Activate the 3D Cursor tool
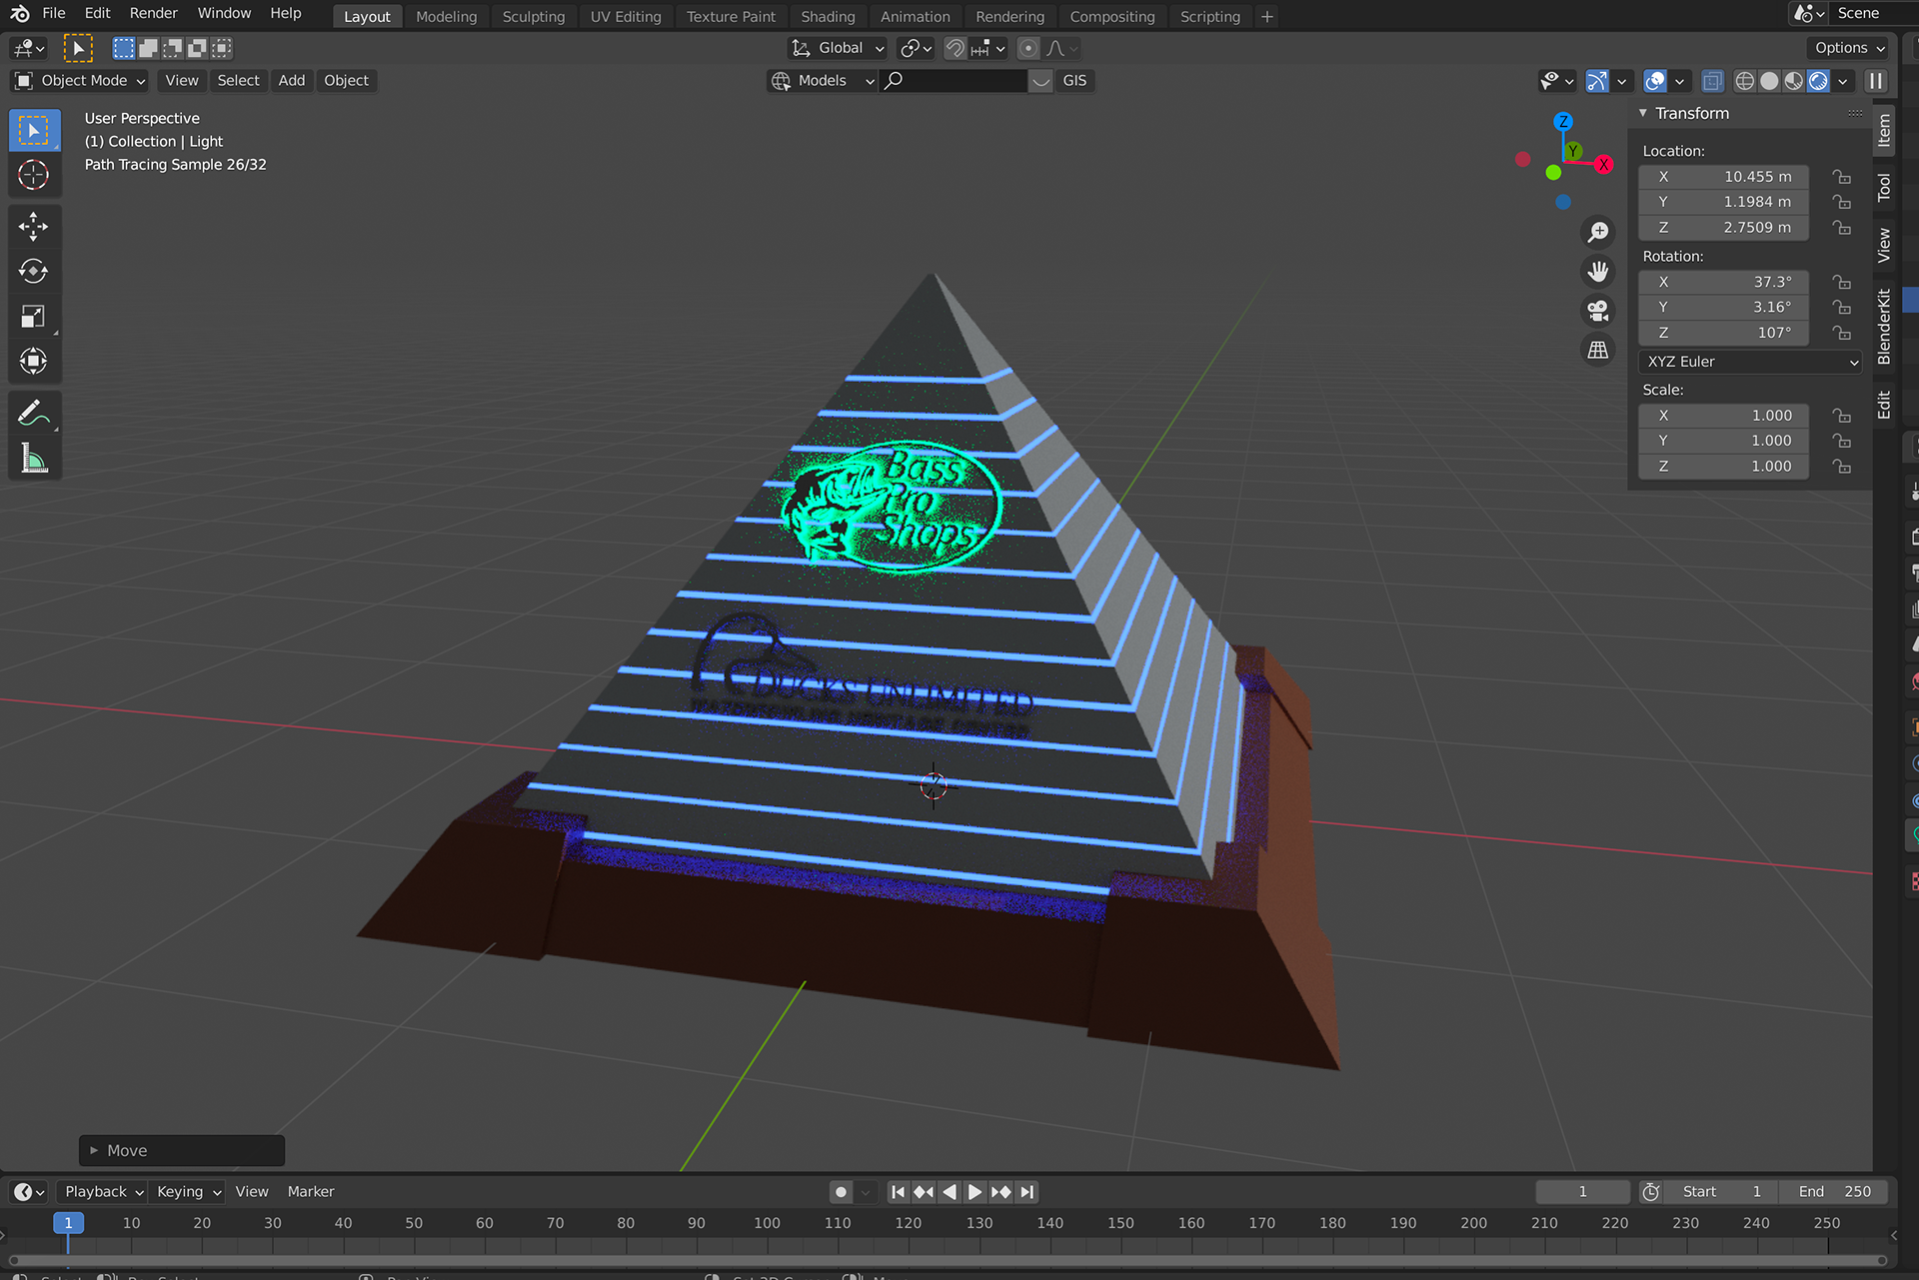Image resolution: width=1919 pixels, height=1280 pixels. click(x=34, y=175)
